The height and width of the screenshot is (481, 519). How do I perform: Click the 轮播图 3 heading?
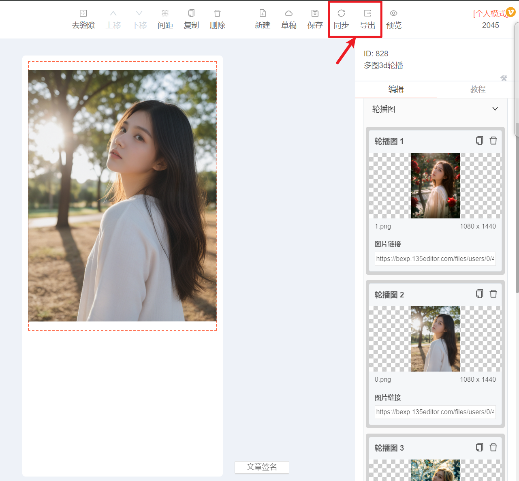(389, 448)
